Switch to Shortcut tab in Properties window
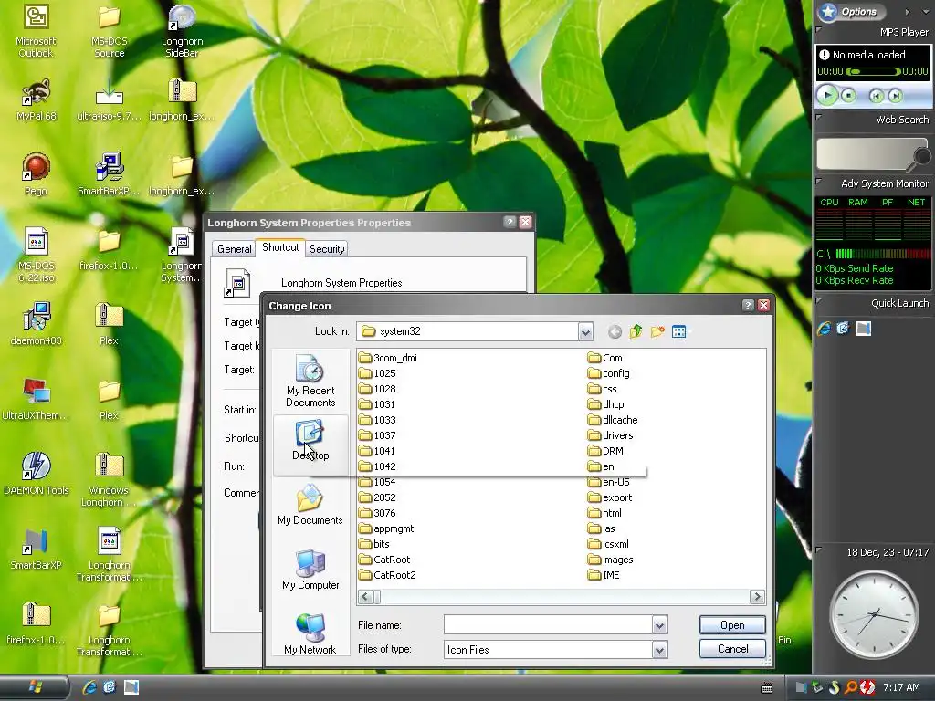935x701 pixels. pos(280,246)
